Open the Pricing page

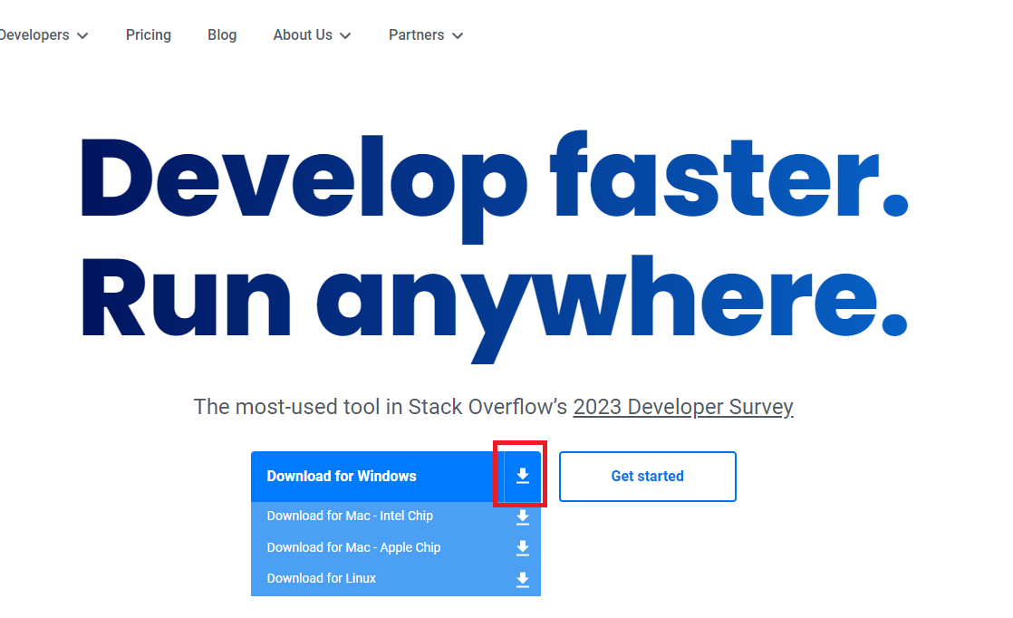coord(149,34)
